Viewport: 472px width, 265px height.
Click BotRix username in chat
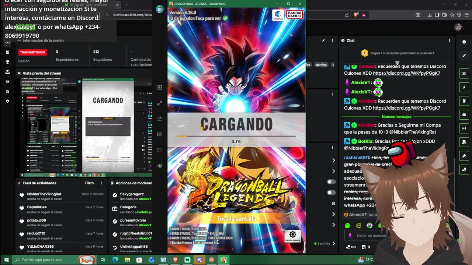point(365,141)
